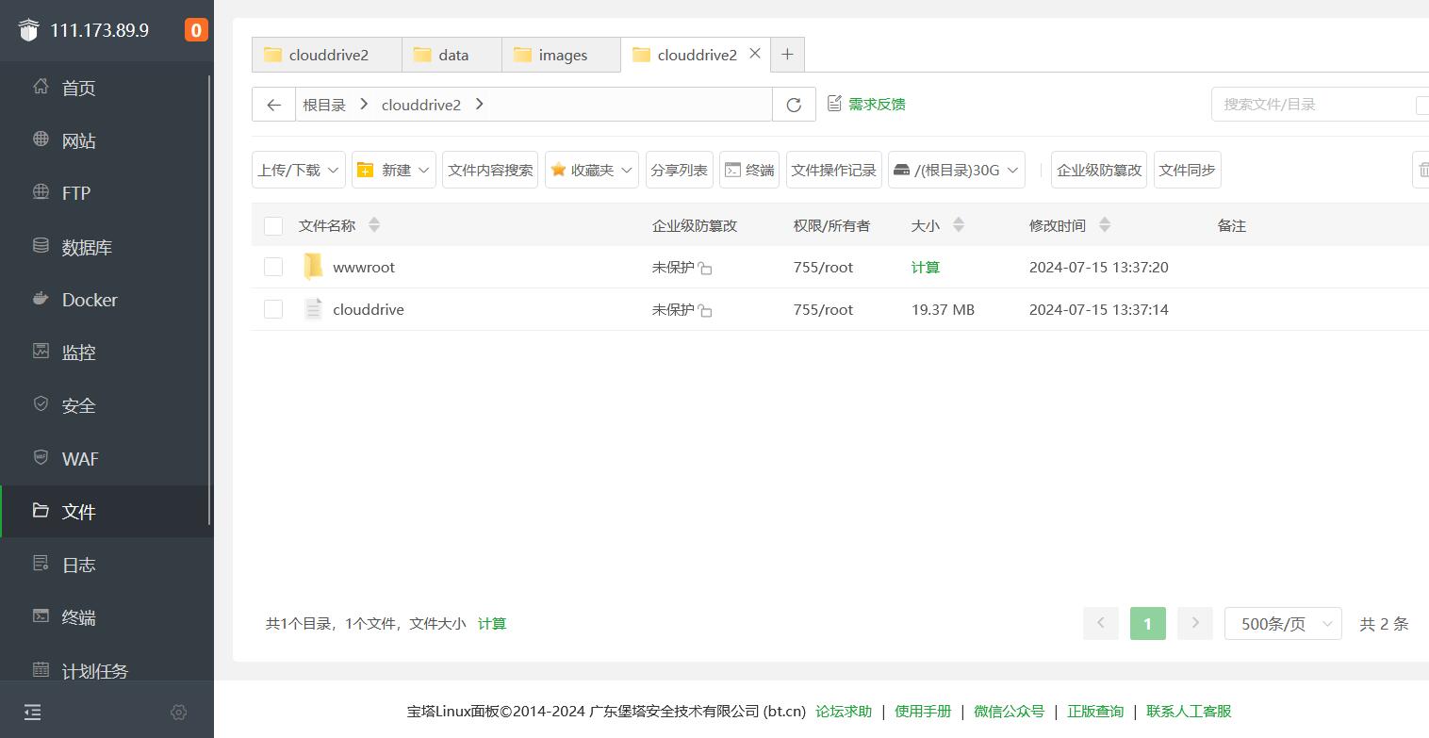Open the 论坛求助 forum help link
This screenshot has width=1429, height=738.
[844, 712]
